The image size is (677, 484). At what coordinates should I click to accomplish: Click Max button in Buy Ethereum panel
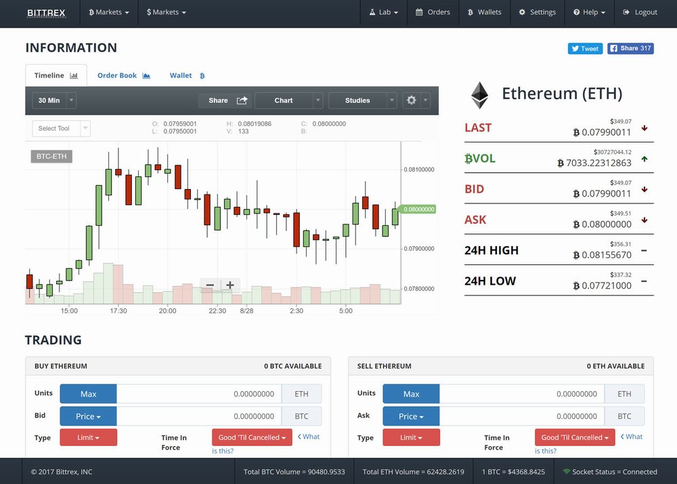pyautogui.click(x=88, y=394)
